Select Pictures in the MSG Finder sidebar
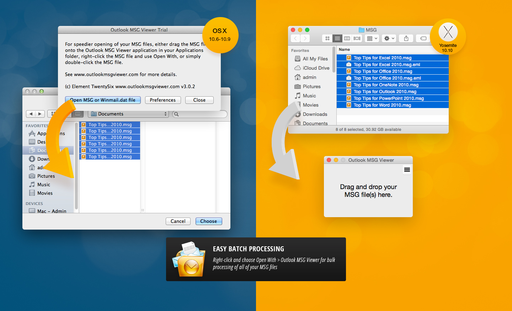 pos(308,86)
